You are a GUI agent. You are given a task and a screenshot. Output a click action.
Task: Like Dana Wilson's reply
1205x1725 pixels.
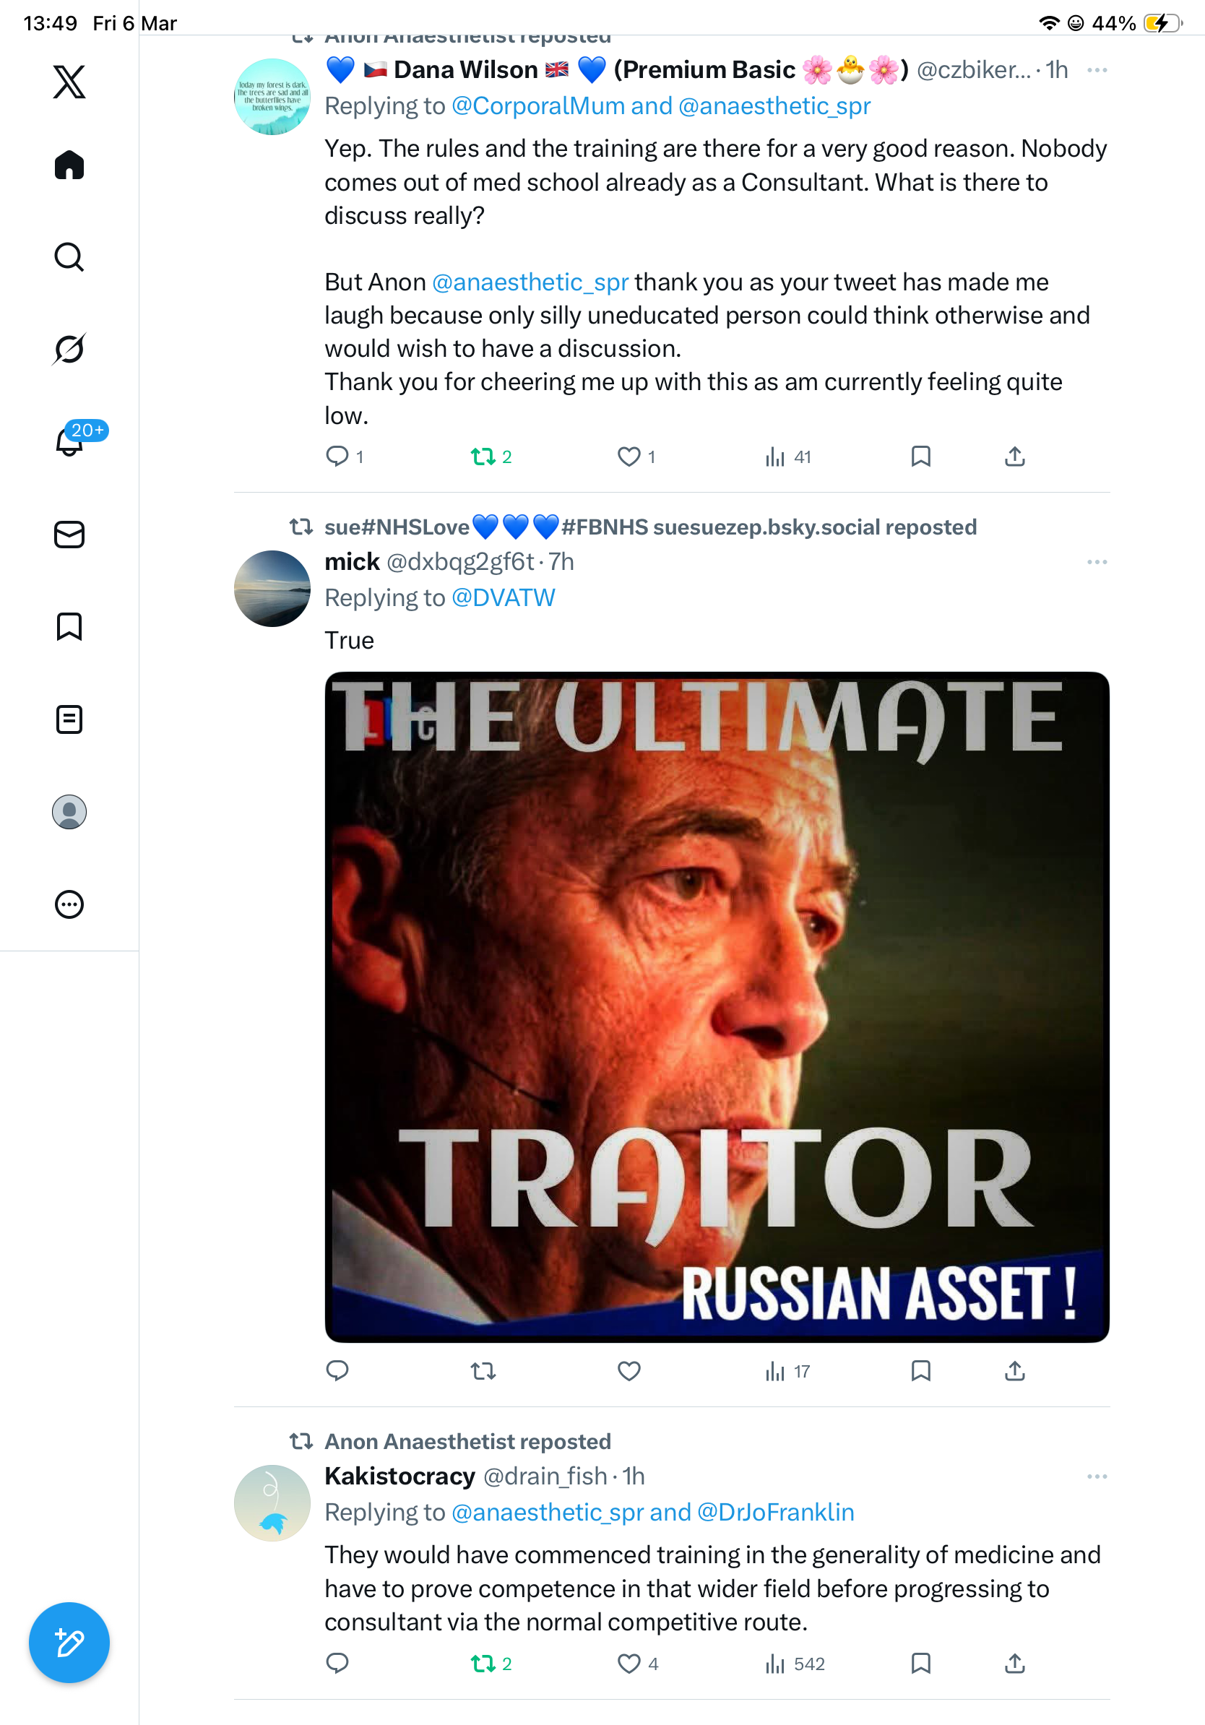[636, 456]
